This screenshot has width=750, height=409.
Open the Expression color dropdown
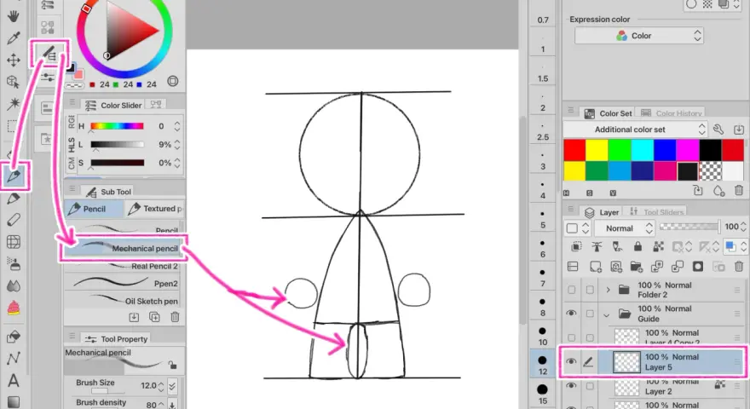pyautogui.click(x=639, y=36)
